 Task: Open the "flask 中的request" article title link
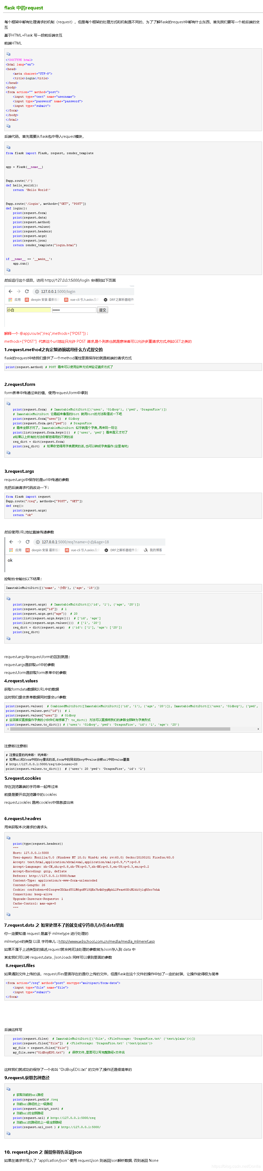[24, 8]
